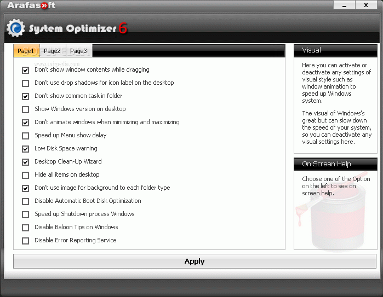
Task: Enable Disable Automatic Boot Disk Optimization
Action: point(25,201)
